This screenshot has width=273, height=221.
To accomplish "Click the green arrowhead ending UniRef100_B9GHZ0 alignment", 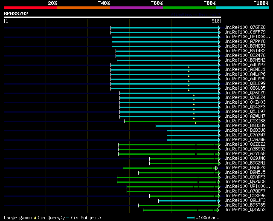I will click(217, 168).
